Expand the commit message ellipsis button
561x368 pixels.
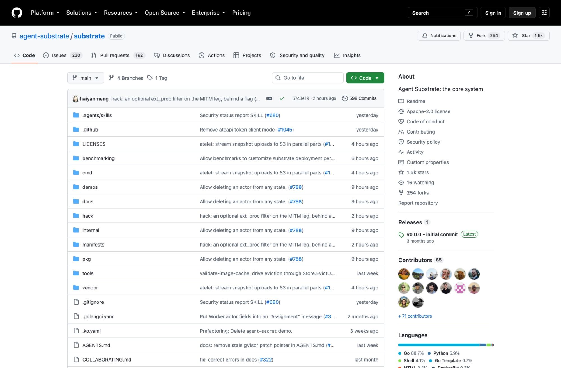[269, 98]
